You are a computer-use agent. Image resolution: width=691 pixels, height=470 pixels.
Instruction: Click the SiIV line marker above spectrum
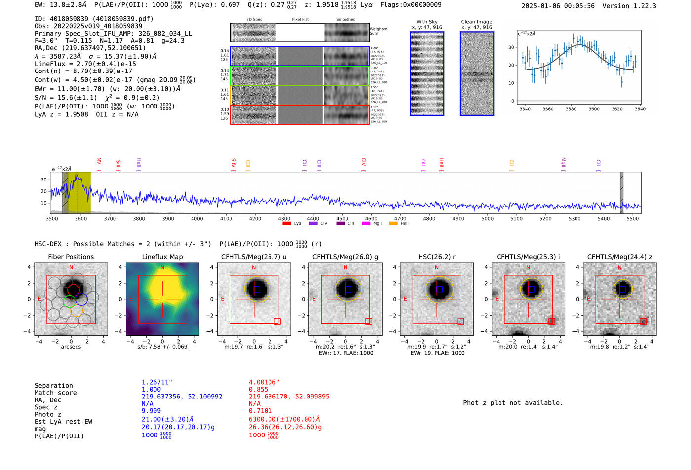point(234,164)
